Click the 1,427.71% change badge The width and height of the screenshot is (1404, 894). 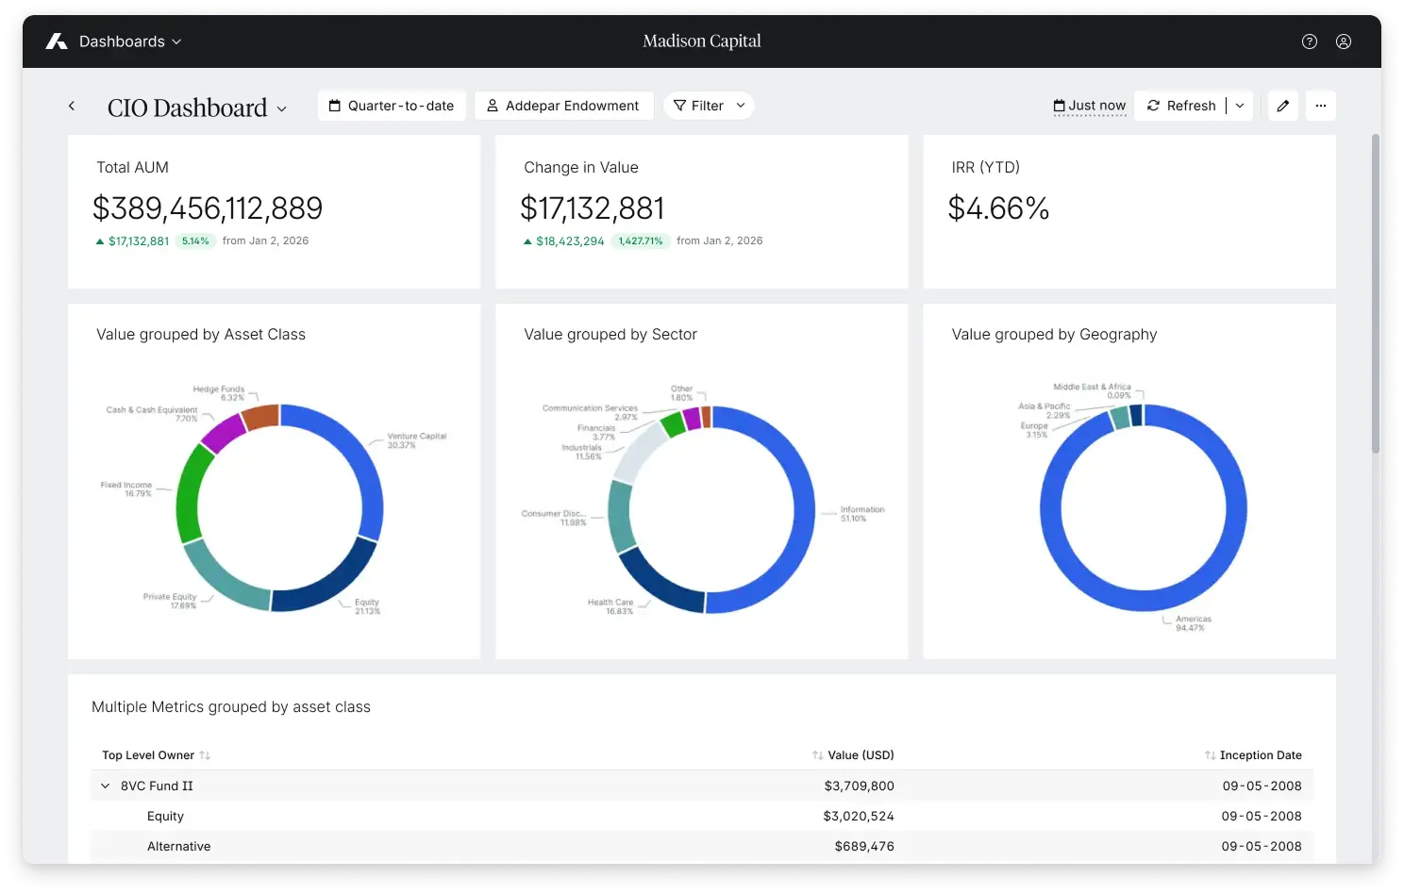pyautogui.click(x=641, y=241)
